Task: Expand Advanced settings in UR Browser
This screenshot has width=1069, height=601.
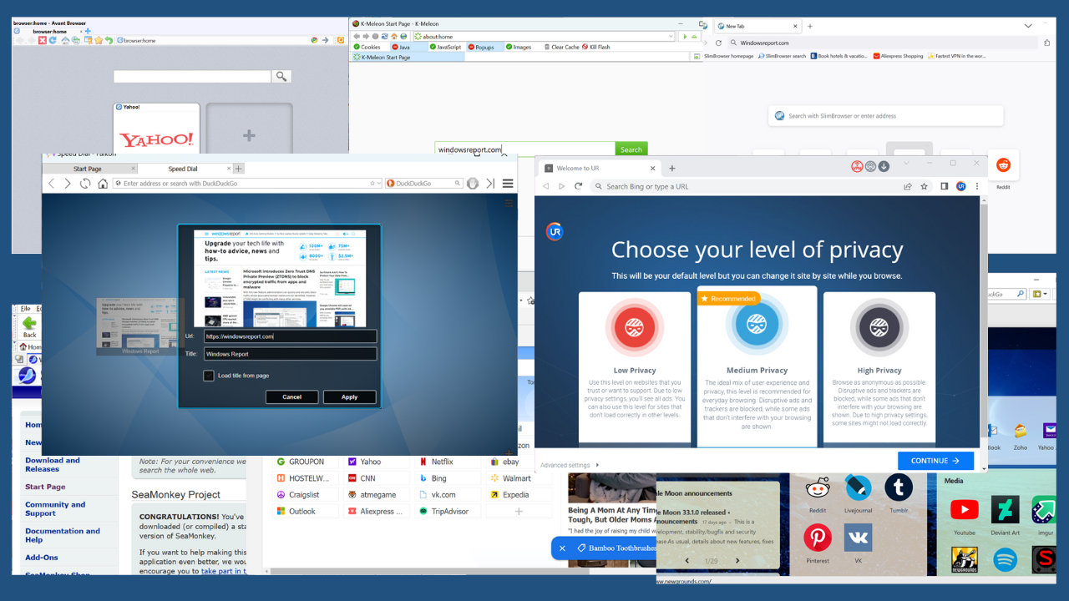Action: coord(570,465)
